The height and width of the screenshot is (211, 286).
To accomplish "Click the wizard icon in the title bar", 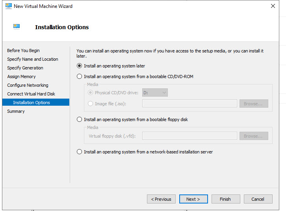I will tap(8, 6).
